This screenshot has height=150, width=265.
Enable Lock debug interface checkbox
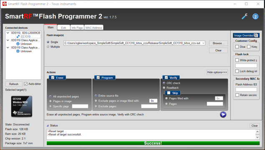237,71
